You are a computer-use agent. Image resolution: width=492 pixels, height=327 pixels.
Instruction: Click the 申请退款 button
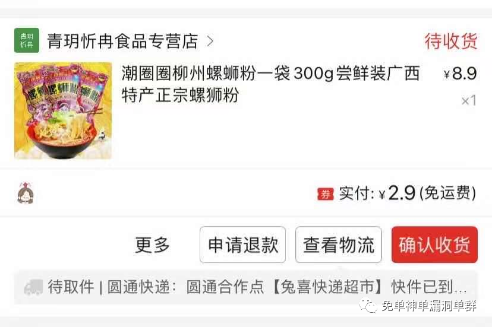243,245
